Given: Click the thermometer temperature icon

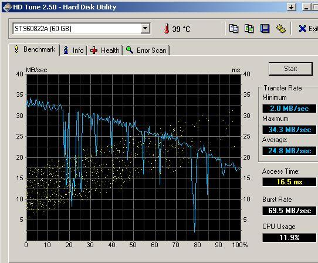Looking at the screenshot, I should click(166, 29).
